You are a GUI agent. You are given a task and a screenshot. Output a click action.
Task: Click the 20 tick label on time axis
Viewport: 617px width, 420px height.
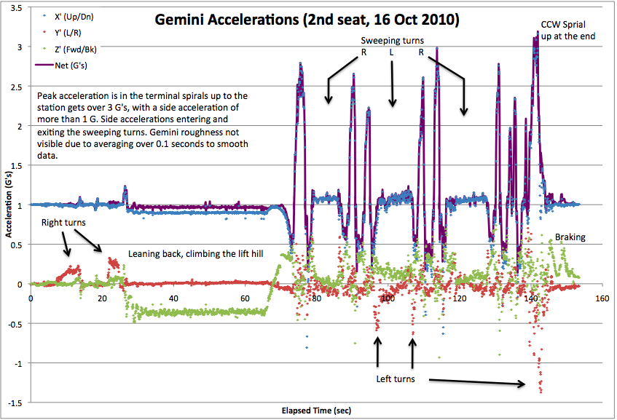(102, 298)
